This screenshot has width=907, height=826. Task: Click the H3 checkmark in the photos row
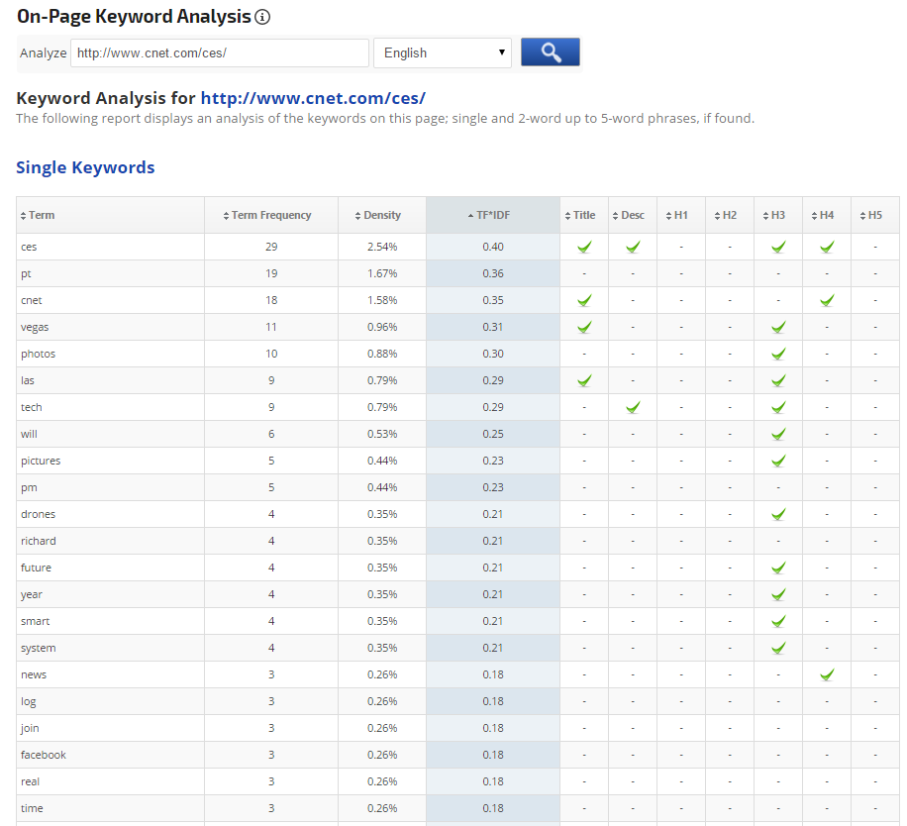(778, 354)
